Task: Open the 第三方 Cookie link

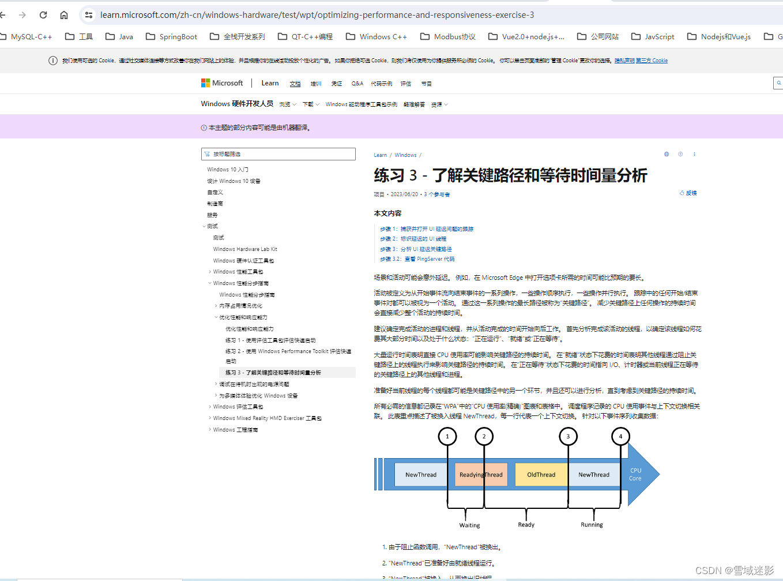Action: [x=652, y=60]
